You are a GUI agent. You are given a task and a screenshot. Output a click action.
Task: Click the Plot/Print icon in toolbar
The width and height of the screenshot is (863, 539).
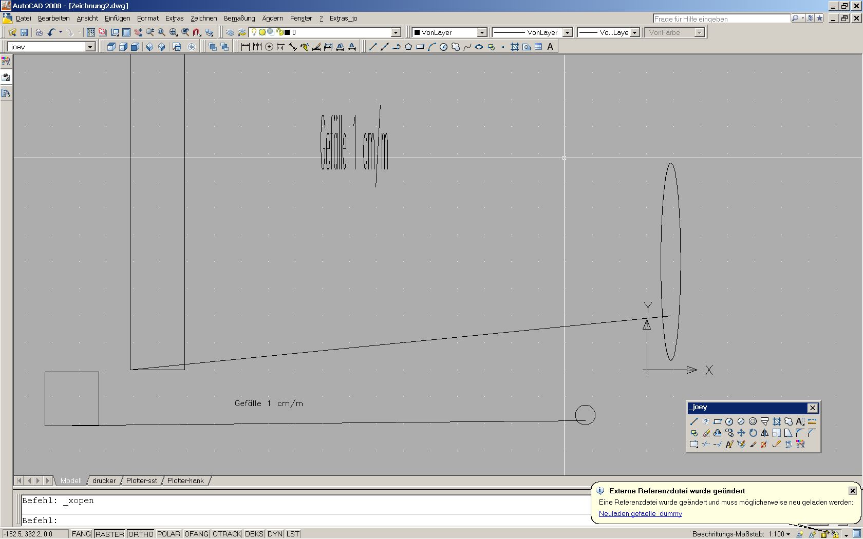(39, 32)
